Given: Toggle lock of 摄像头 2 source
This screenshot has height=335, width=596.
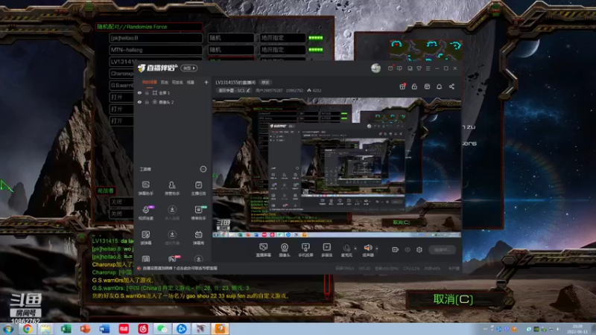Looking at the screenshot, I should [147, 102].
